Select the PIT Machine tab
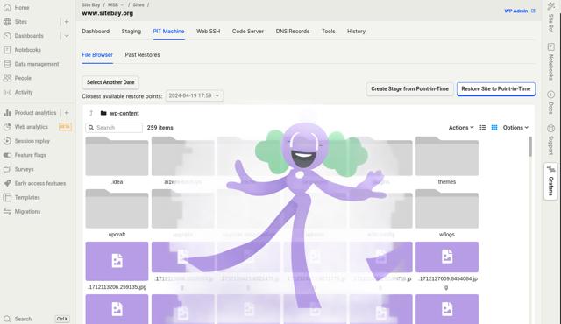The width and height of the screenshot is (561, 324). click(168, 32)
